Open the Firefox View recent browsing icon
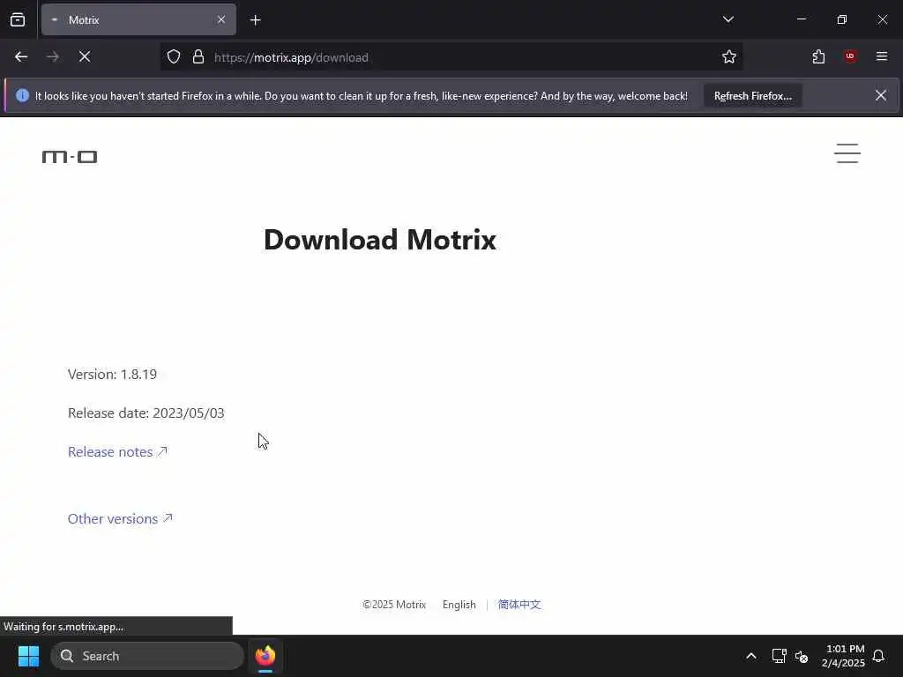Image resolution: width=903 pixels, height=677 pixels. pos(18,19)
